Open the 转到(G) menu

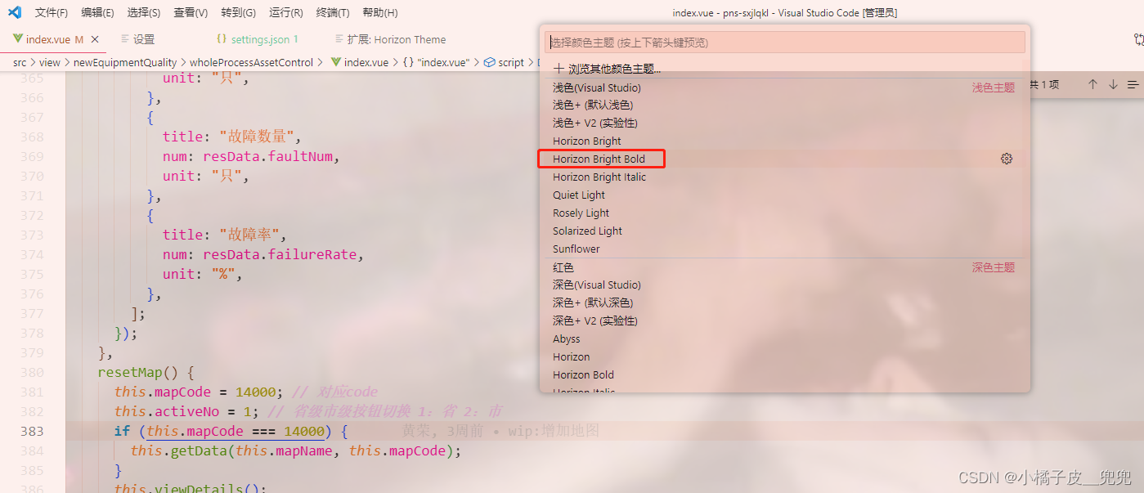238,13
